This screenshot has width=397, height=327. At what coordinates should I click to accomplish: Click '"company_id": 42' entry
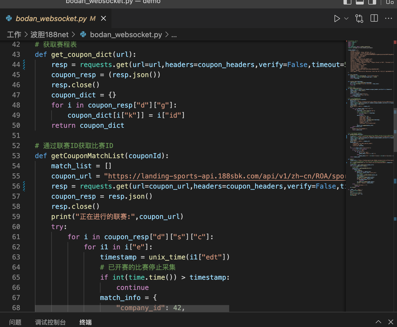(x=150, y=308)
